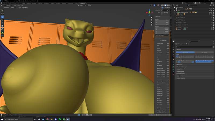The image size is (215, 121).
Task: Activate the Move tool
Action: pos(2,17)
